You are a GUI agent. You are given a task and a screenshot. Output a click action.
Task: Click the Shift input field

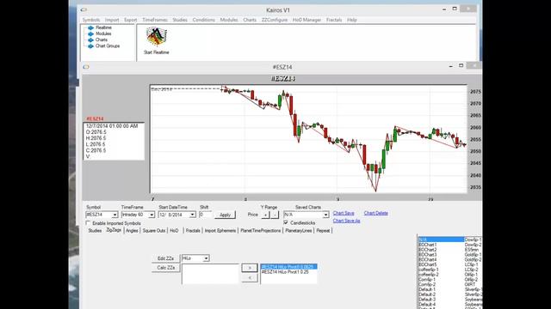coord(205,215)
